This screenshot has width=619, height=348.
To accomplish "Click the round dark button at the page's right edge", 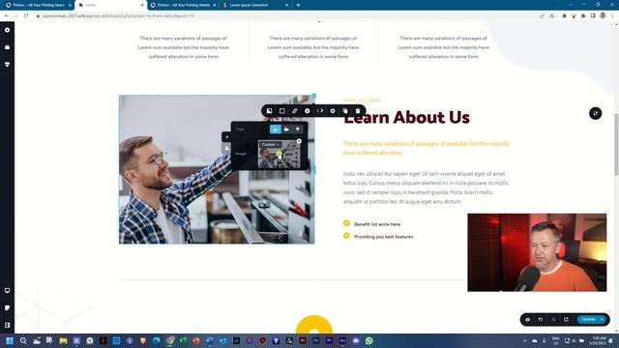I will point(596,114).
